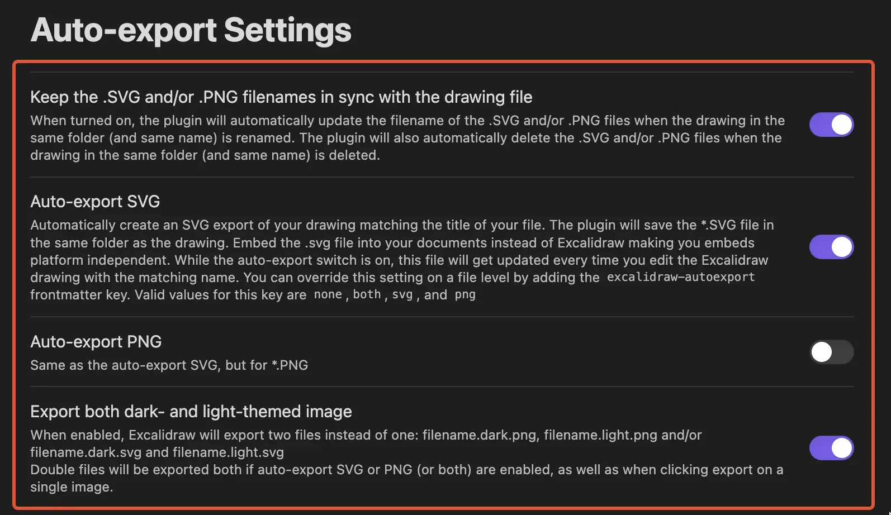Enable the Auto-export PNG toggle
This screenshot has height=515, width=891.
click(x=831, y=352)
